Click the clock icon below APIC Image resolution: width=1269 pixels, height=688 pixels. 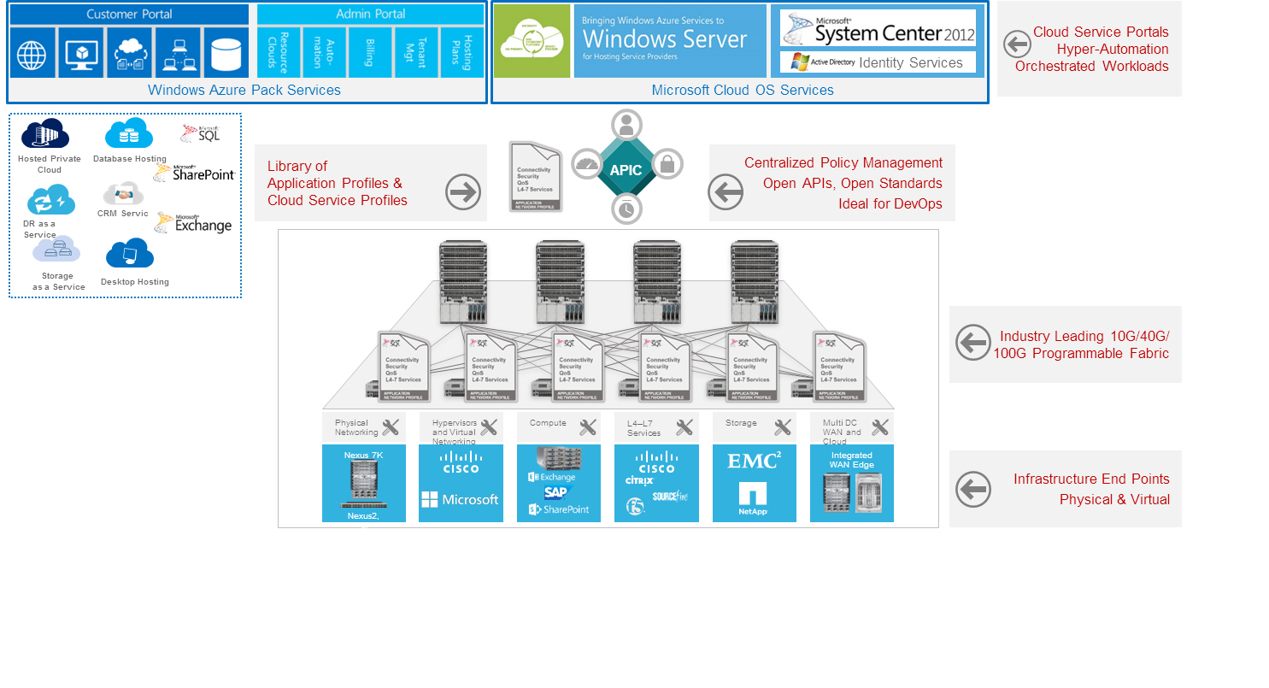click(x=626, y=208)
